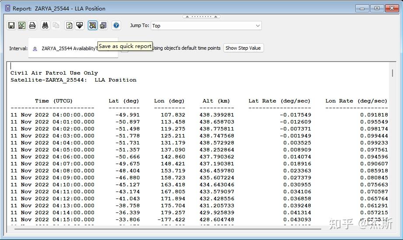Click Lat Rate value 0.003525

(297, 142)
